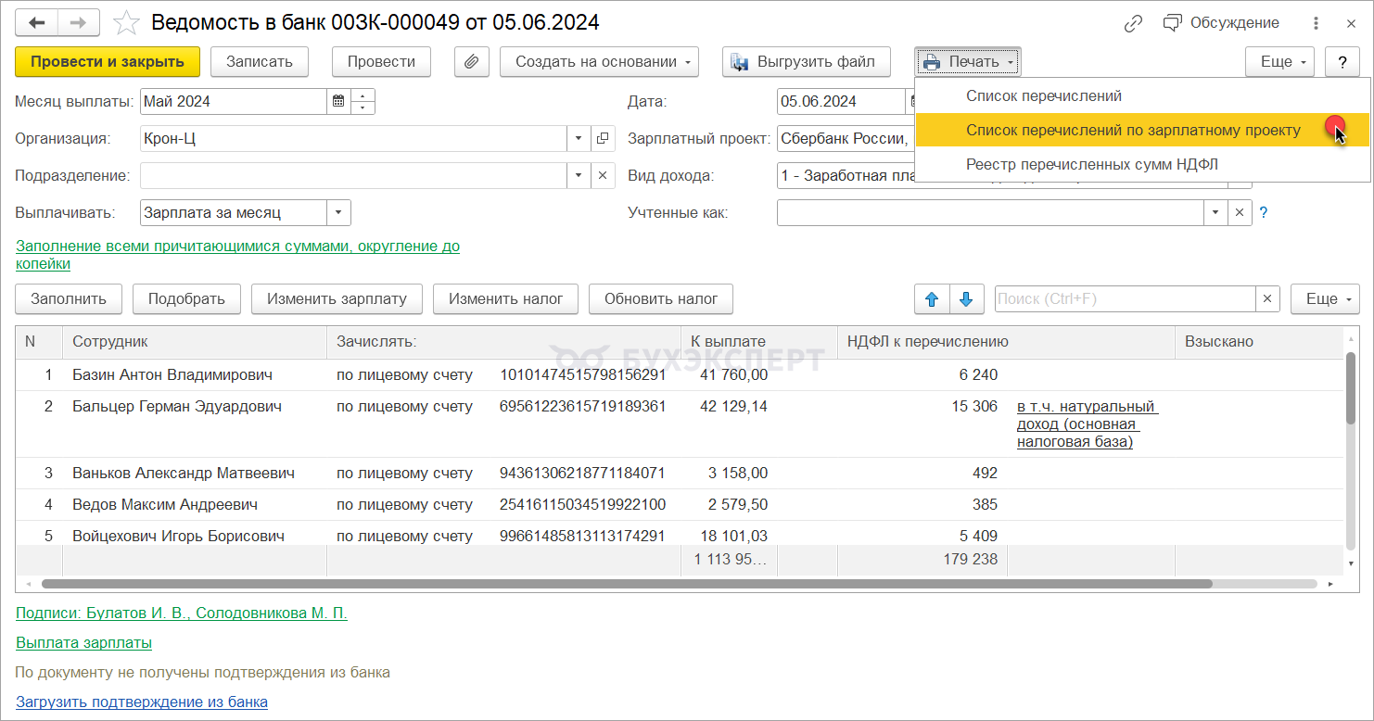This screenshot has height=721, width=1374.
Task: Click the back navigation arrow
Action: (37, 22)
